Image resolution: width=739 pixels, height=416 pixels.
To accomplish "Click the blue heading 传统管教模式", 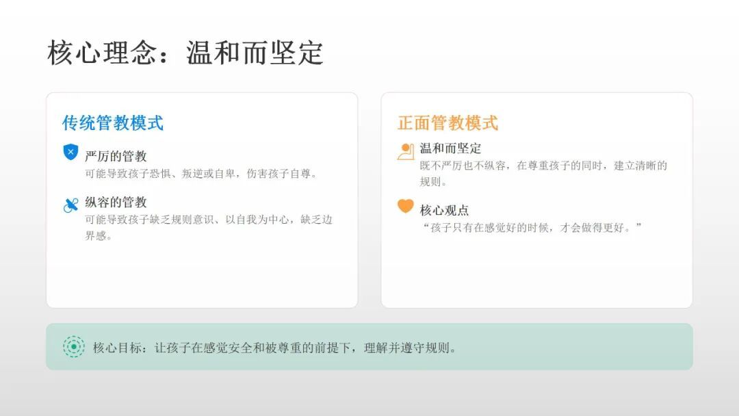I will [x=113, y=123].
